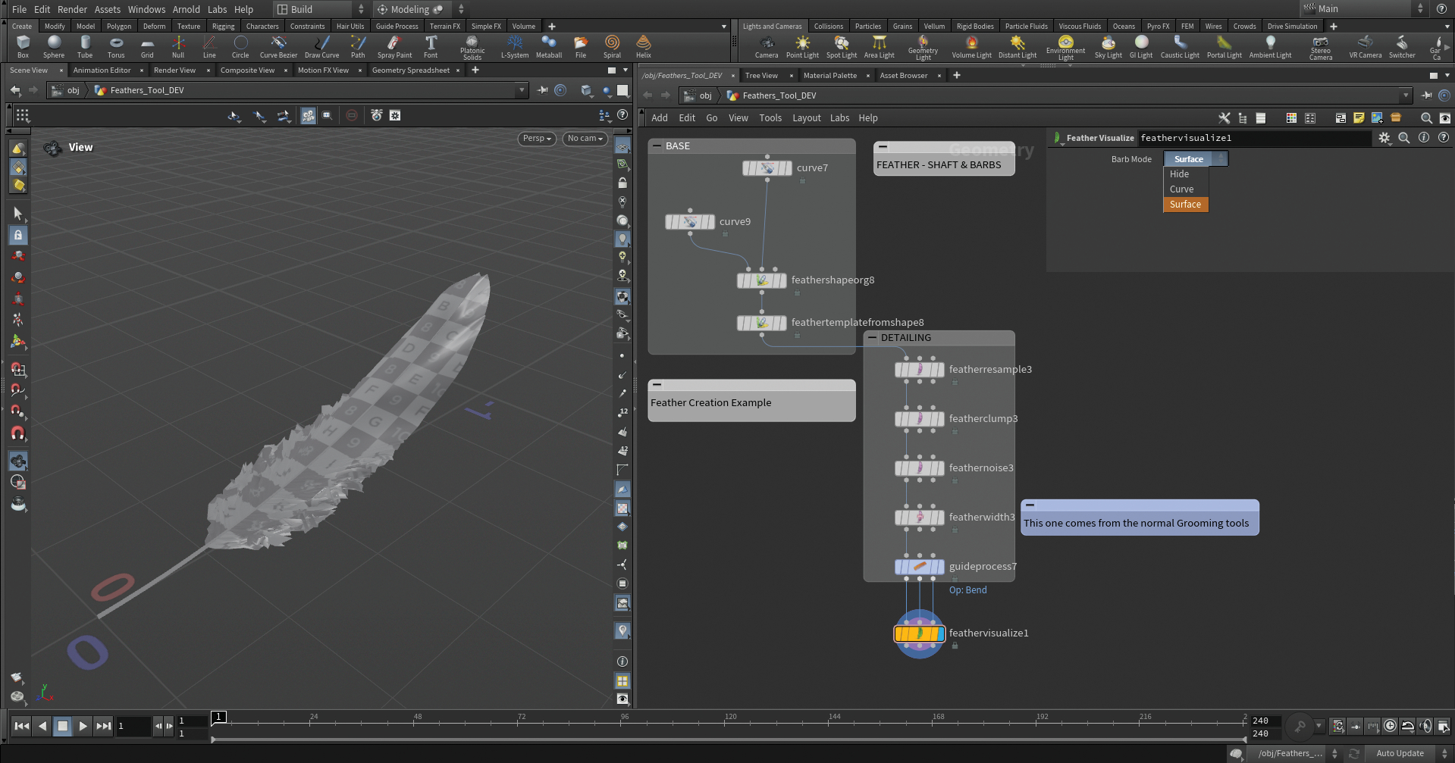This screenshot has width=1455, height=763.
Task: Play the timeline forward
Action: tap(83, 726)
